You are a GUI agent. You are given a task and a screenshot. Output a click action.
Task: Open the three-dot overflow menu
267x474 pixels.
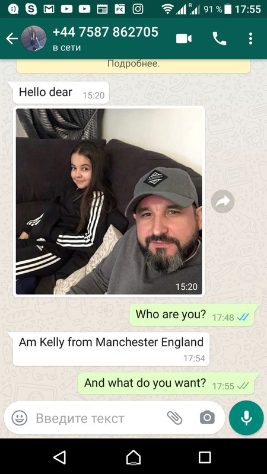click(x=250, y=39)
